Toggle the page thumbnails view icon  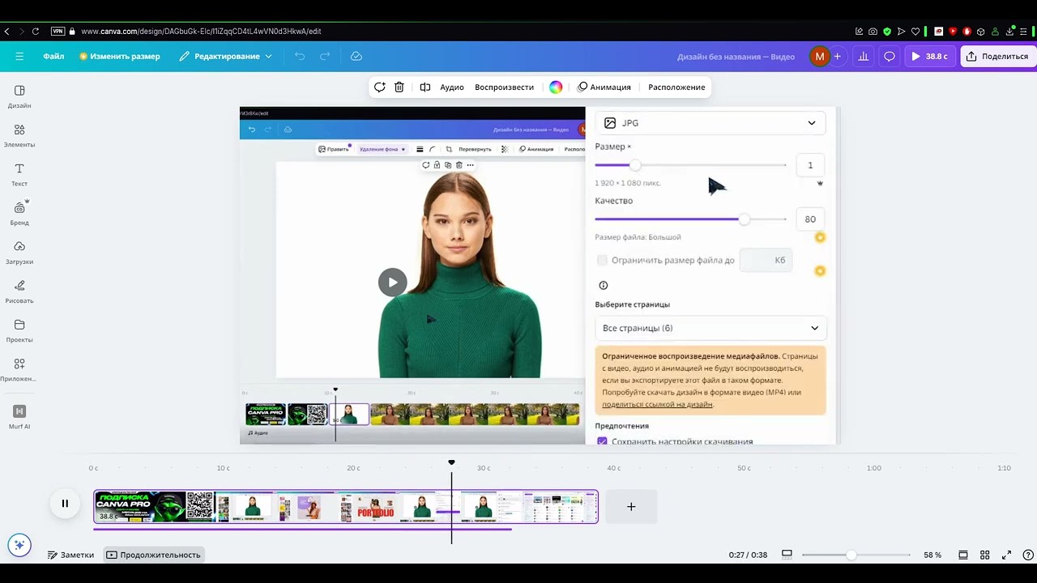(963, 555)
